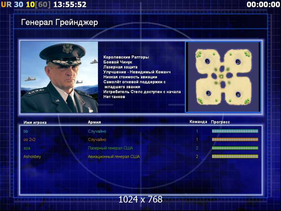Click the Имя игрока column header
Image resolution: width=281 pixels, height=211 pixels.
coord(35,122)
